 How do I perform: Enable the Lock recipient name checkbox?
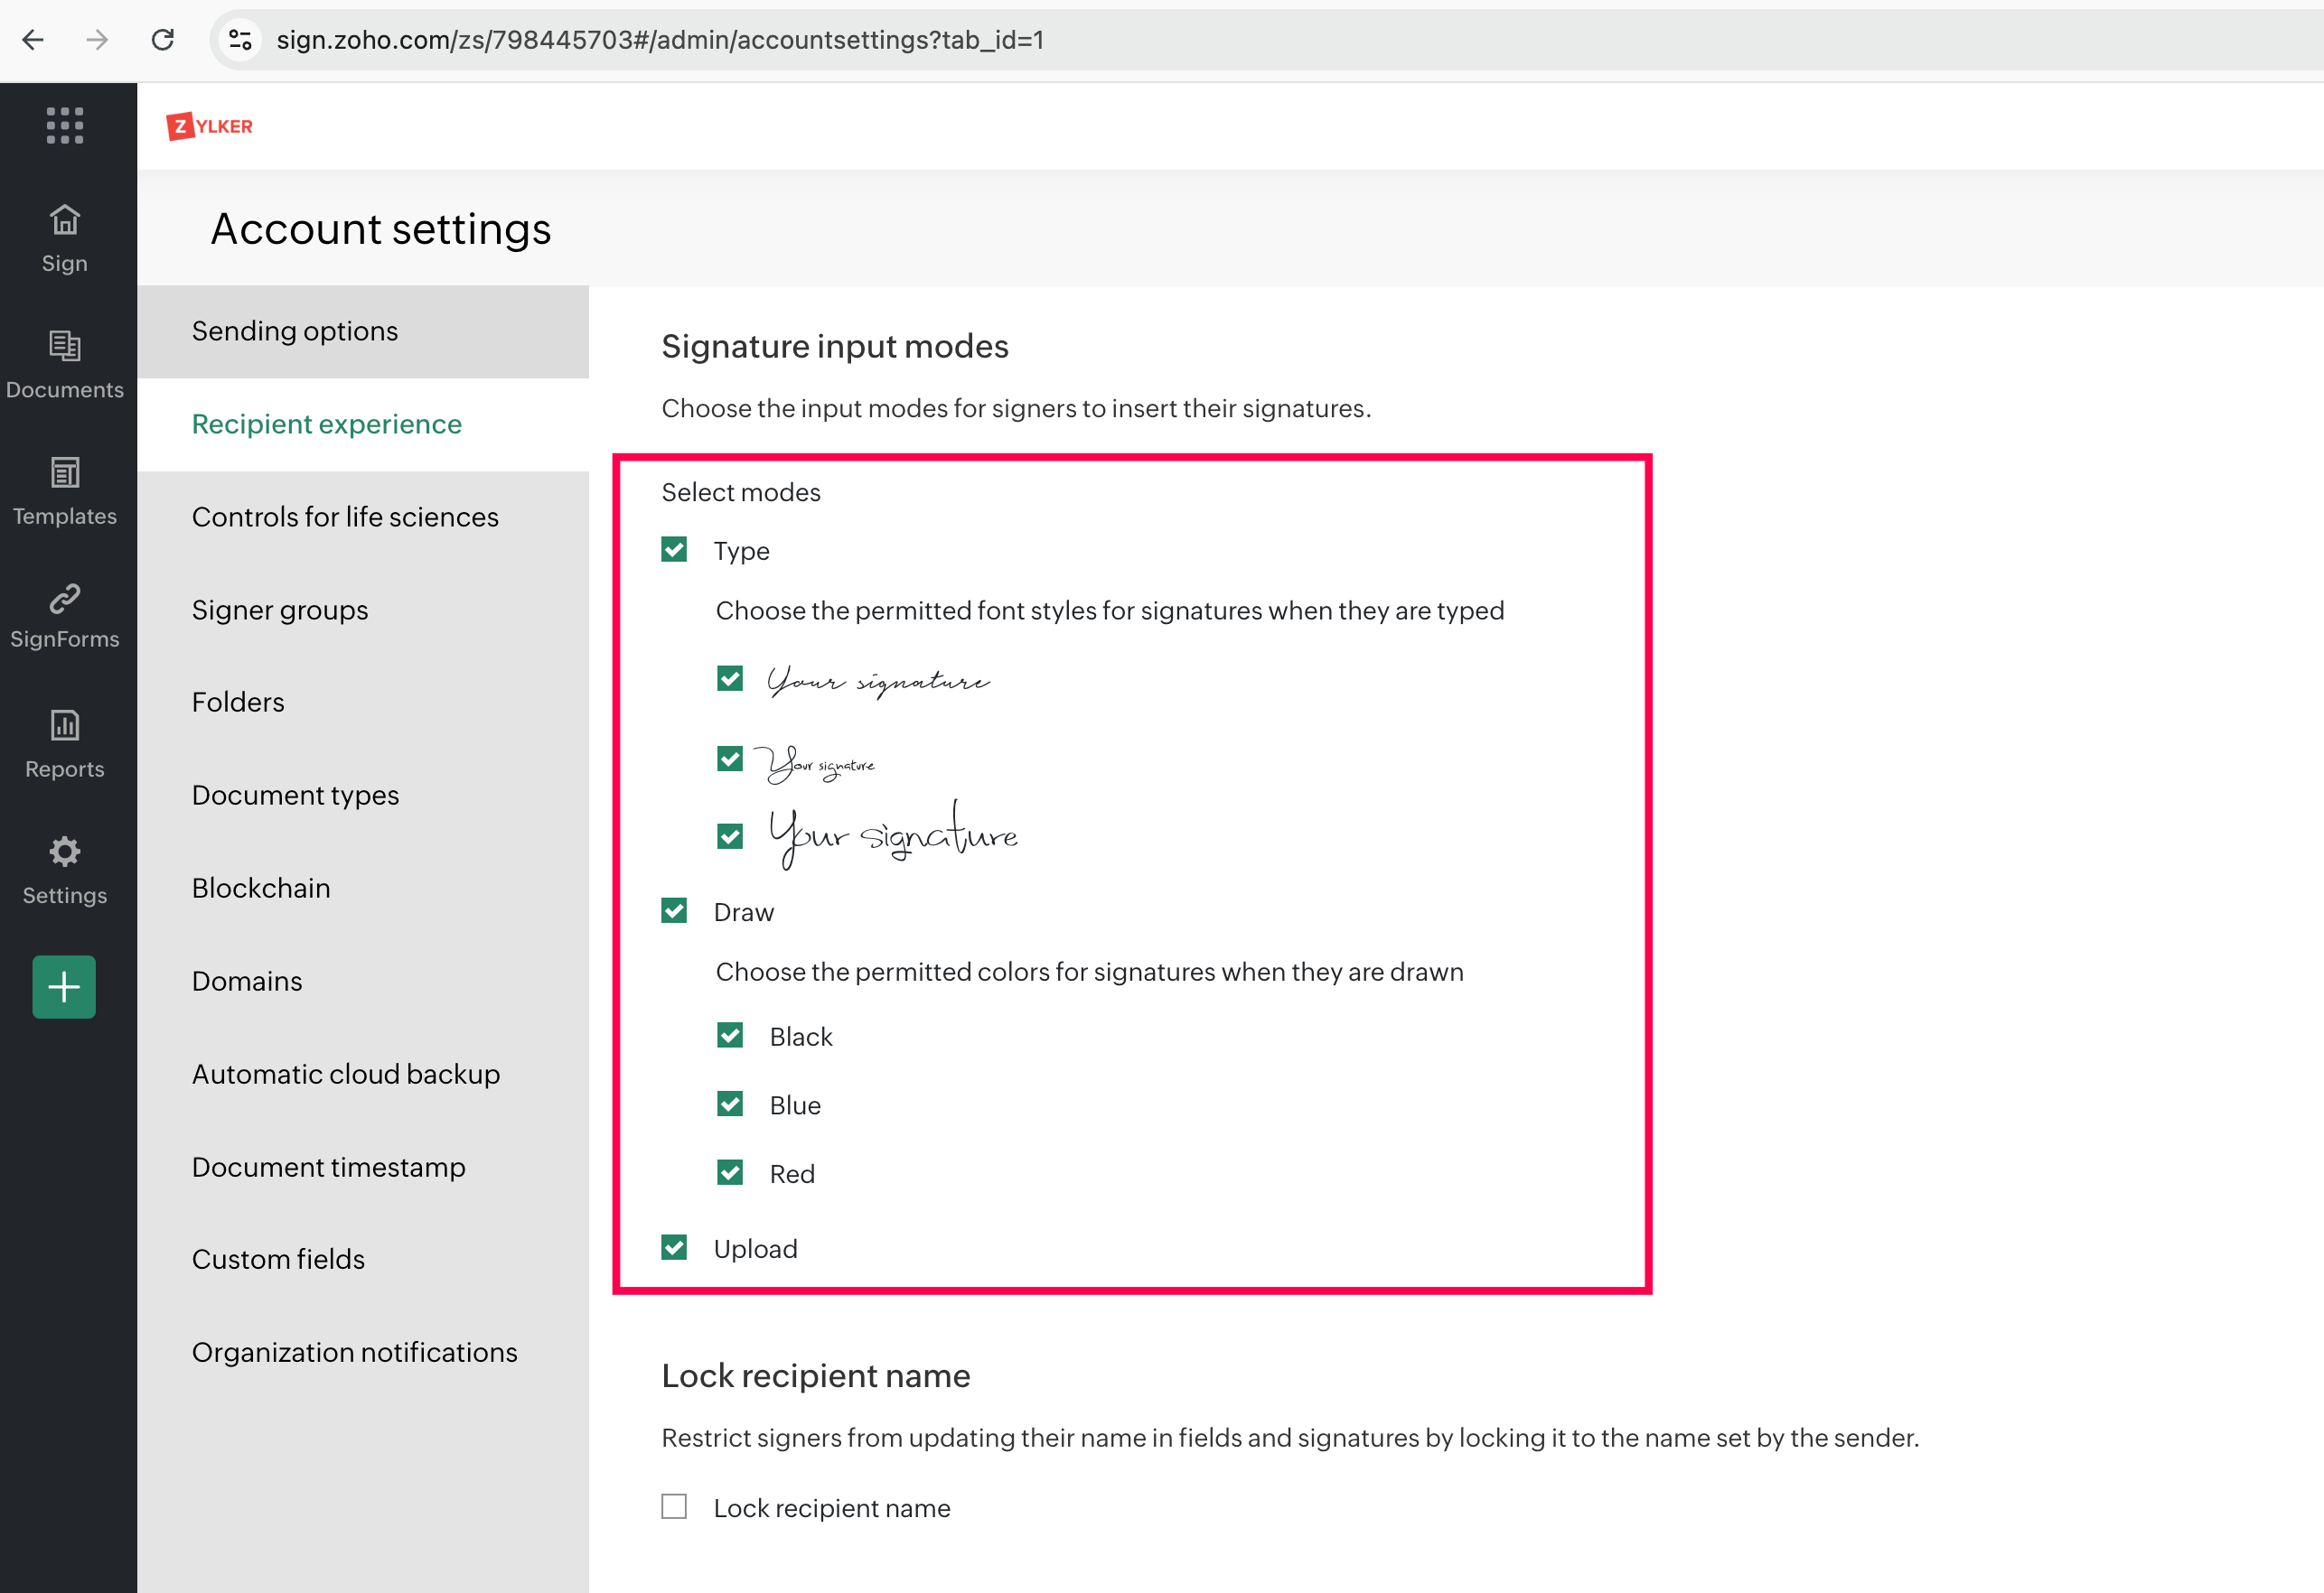coord(674,1506)
